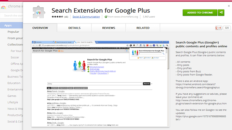Click the green verified checkmark icon

(x=106, y=17)
